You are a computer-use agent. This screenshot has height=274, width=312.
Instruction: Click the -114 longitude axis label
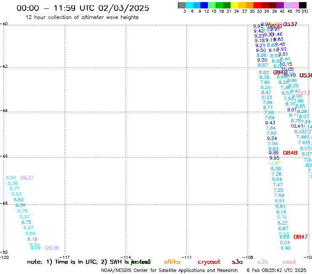126,257
